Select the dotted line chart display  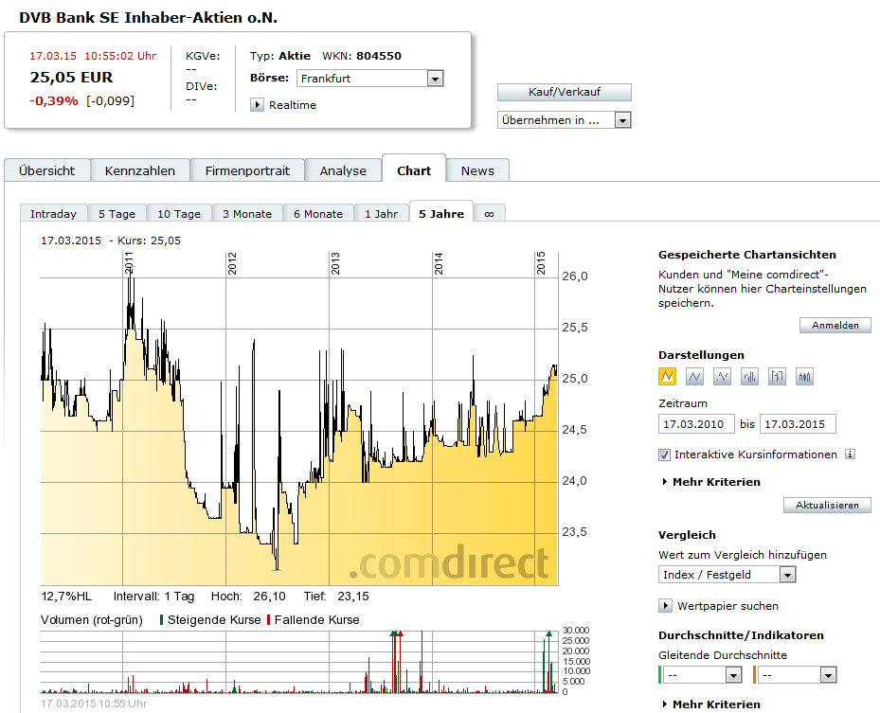pyautogui.click(x=722, y=377)
